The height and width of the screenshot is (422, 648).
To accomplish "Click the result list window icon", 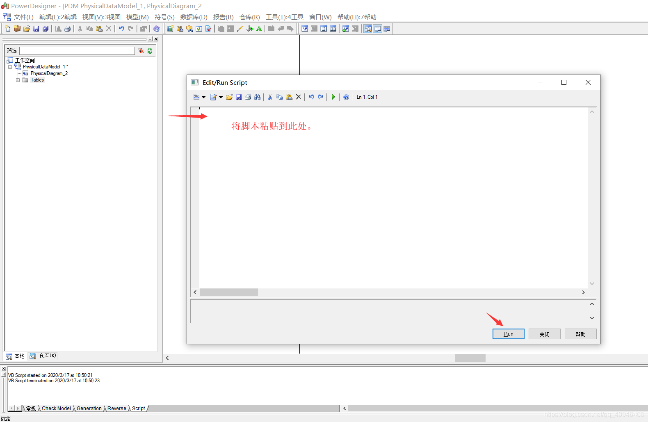I will point(387,29).
